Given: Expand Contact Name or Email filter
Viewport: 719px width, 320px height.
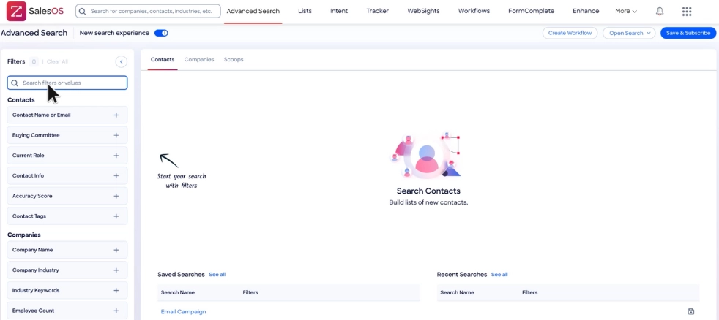Looking at the screenshot, I should (x=67, y=115).
